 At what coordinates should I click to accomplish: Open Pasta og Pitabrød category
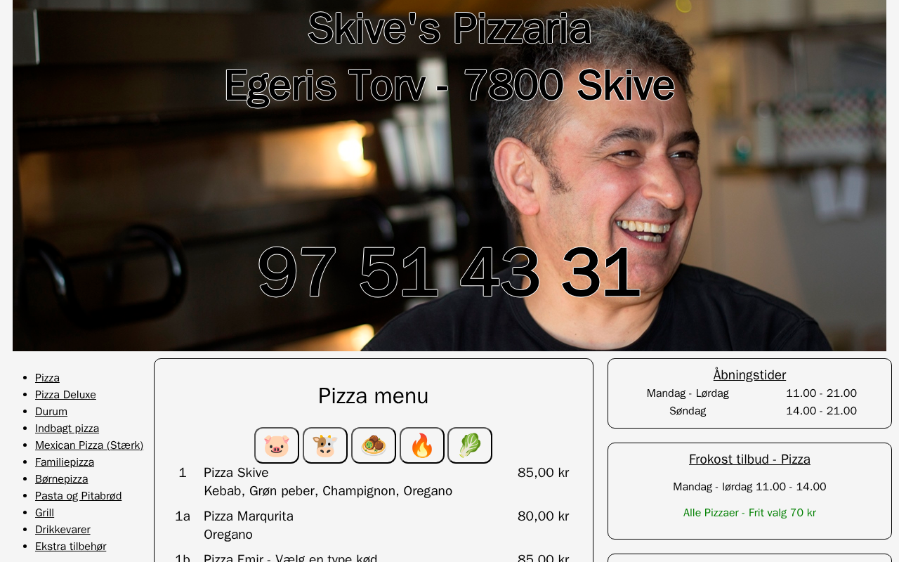pyautogui.click(x=79, y=496)
